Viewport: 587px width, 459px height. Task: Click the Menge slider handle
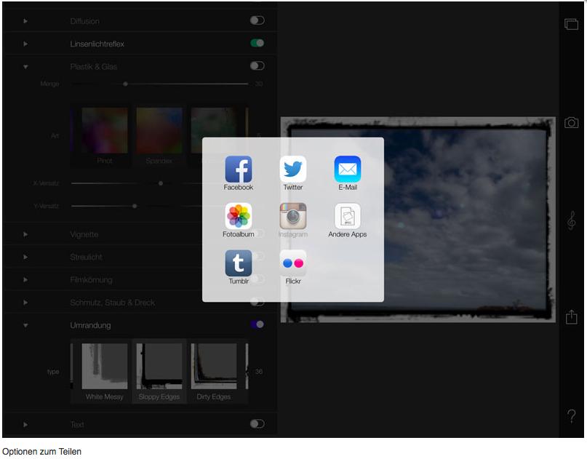(125, 84)
